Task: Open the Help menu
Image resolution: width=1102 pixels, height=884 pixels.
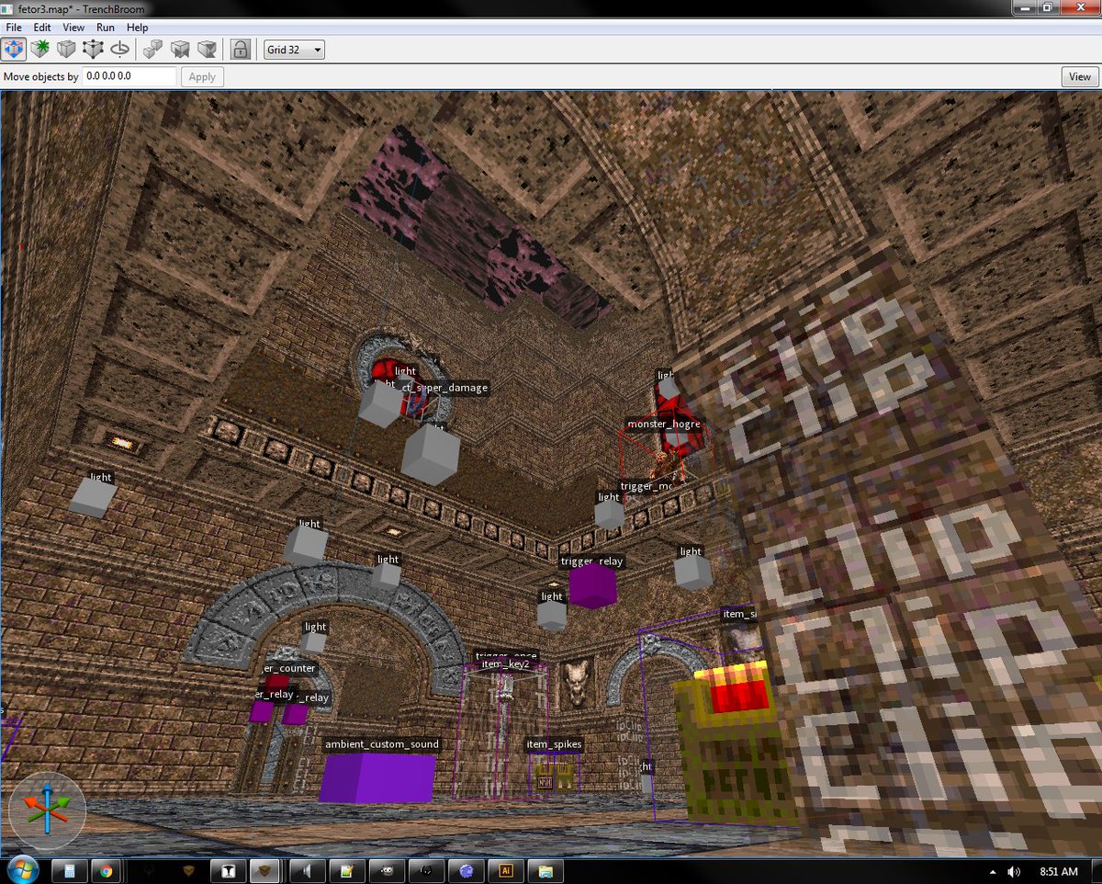Action: click(x=137, y=28)
